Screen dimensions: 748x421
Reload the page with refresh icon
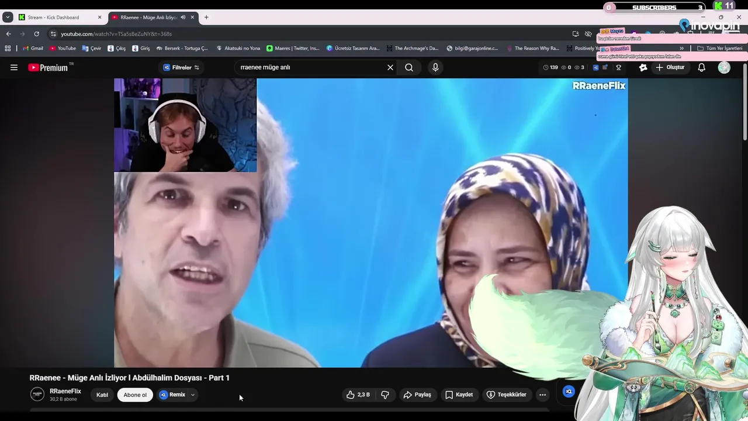(36, 34)
